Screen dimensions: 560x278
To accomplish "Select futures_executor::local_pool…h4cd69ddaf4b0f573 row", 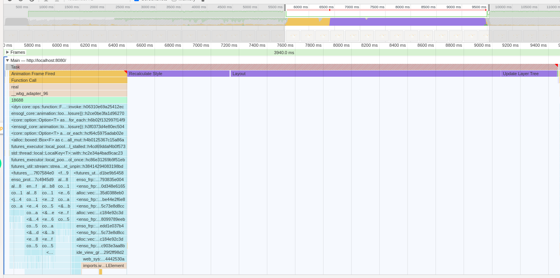I will pos(68,146).
